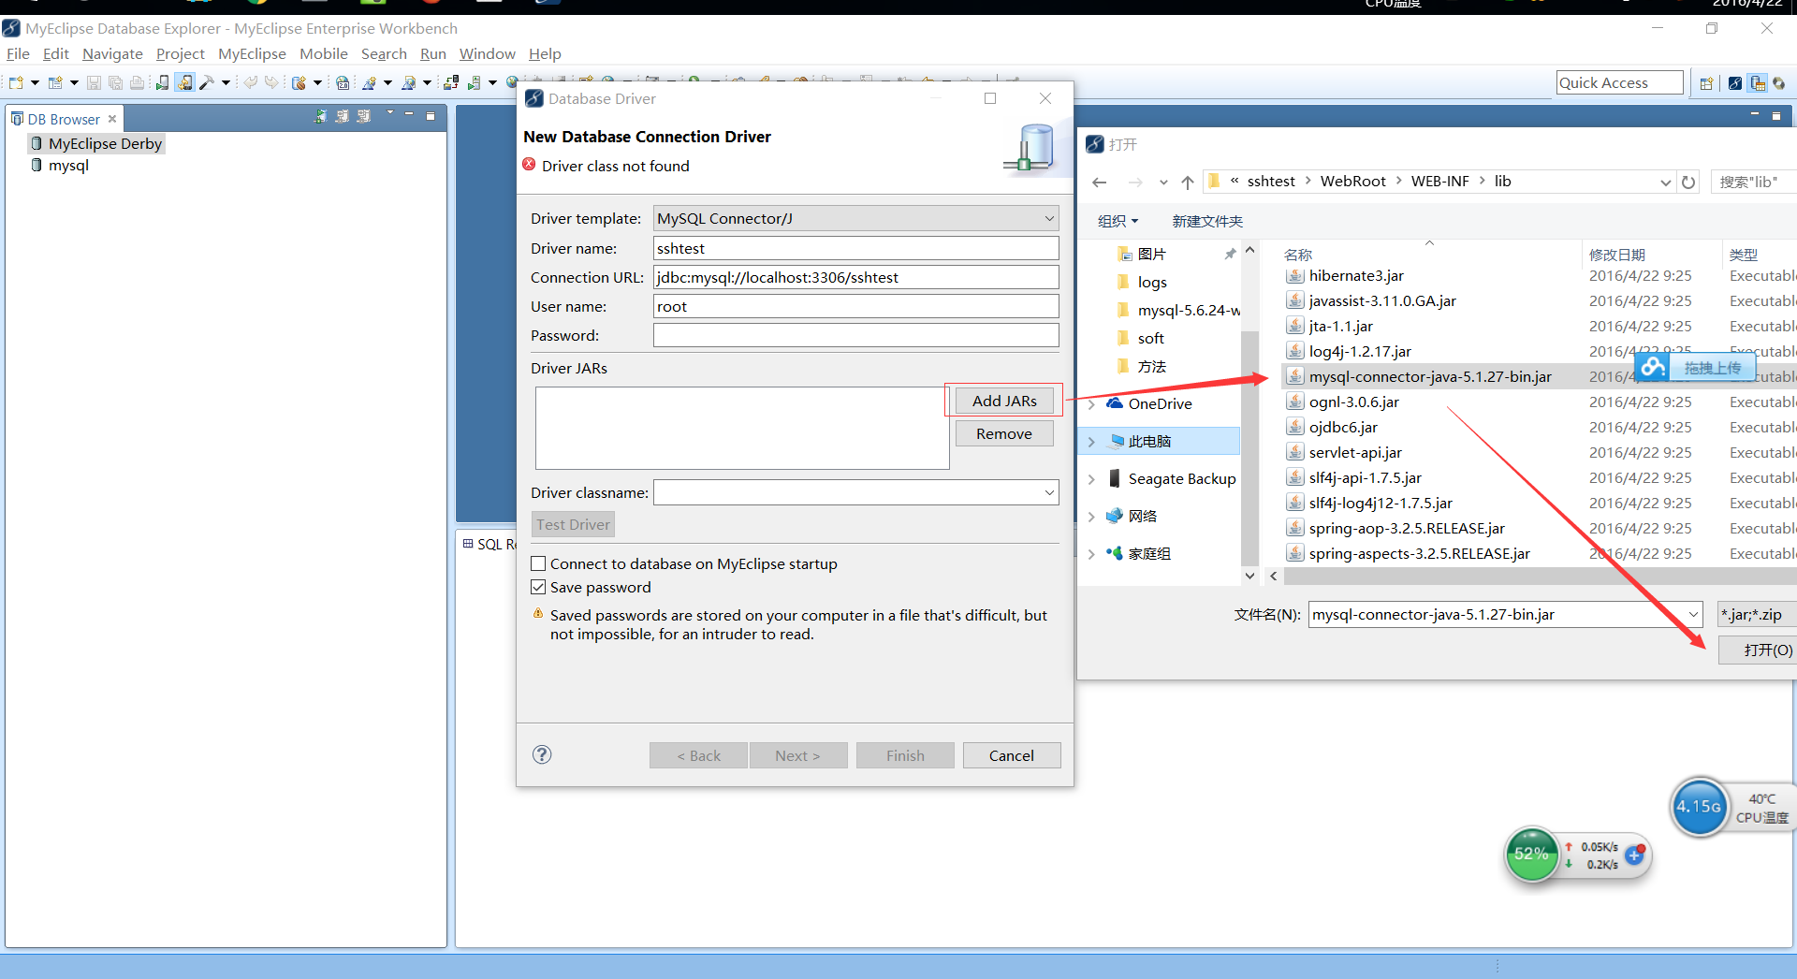Image resolution: width=1797 pixels, height=979 pixels.
Task: Click the 4.15G memory monitor ball
Action: point(1698,806)
